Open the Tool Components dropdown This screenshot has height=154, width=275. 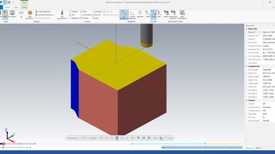(x=62, y=15)
